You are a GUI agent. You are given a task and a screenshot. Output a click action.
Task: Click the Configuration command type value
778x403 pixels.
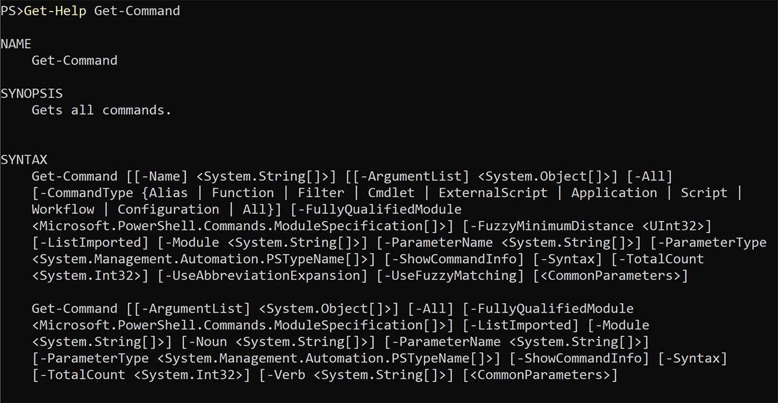pyautogui.click(x=168, y=209)
